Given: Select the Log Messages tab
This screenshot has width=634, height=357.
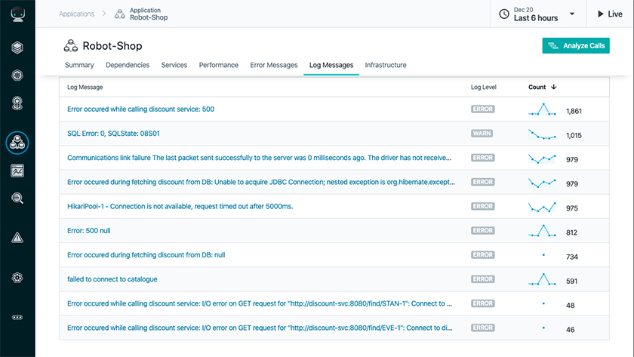Looking at the screenshot, I should click(x=331, y=65).
